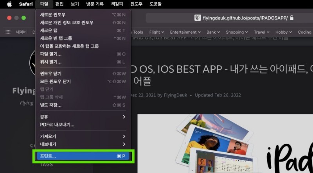Expand the 가져오기 submenu

pos(83,137)
